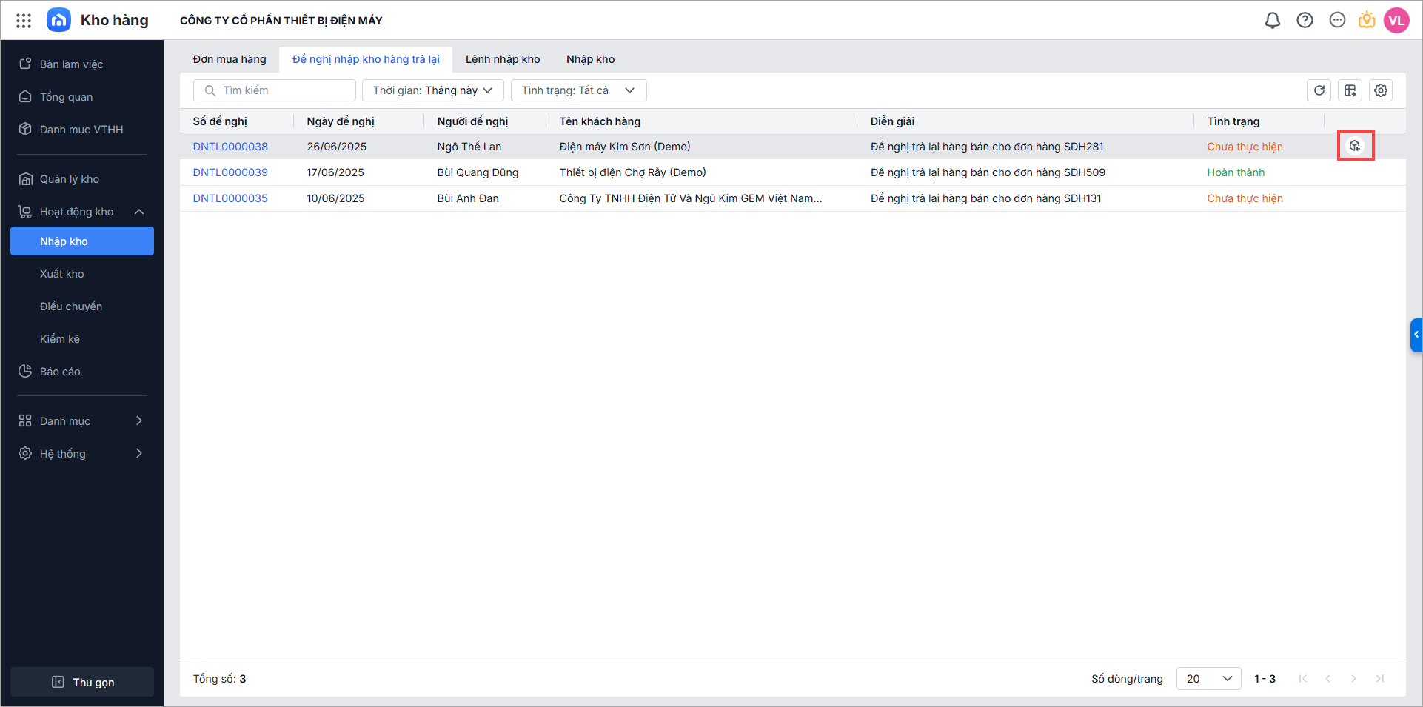Open the Tình trạng: Tất cả dropdown

click(x=579, y=90)
